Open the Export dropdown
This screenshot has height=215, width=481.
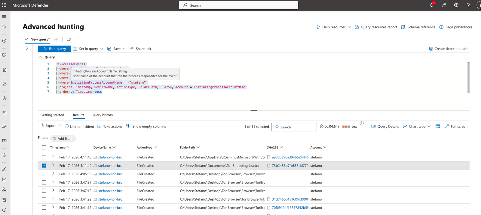(51, 126)
